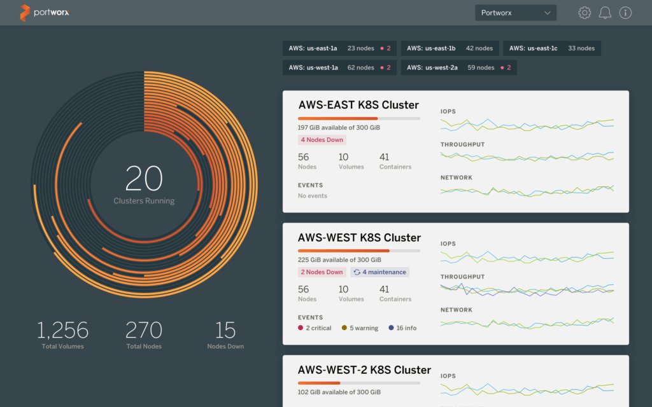Select the AWS: us-east-1c region tab
Screen dimensions: 652x407
pos(552,48)
